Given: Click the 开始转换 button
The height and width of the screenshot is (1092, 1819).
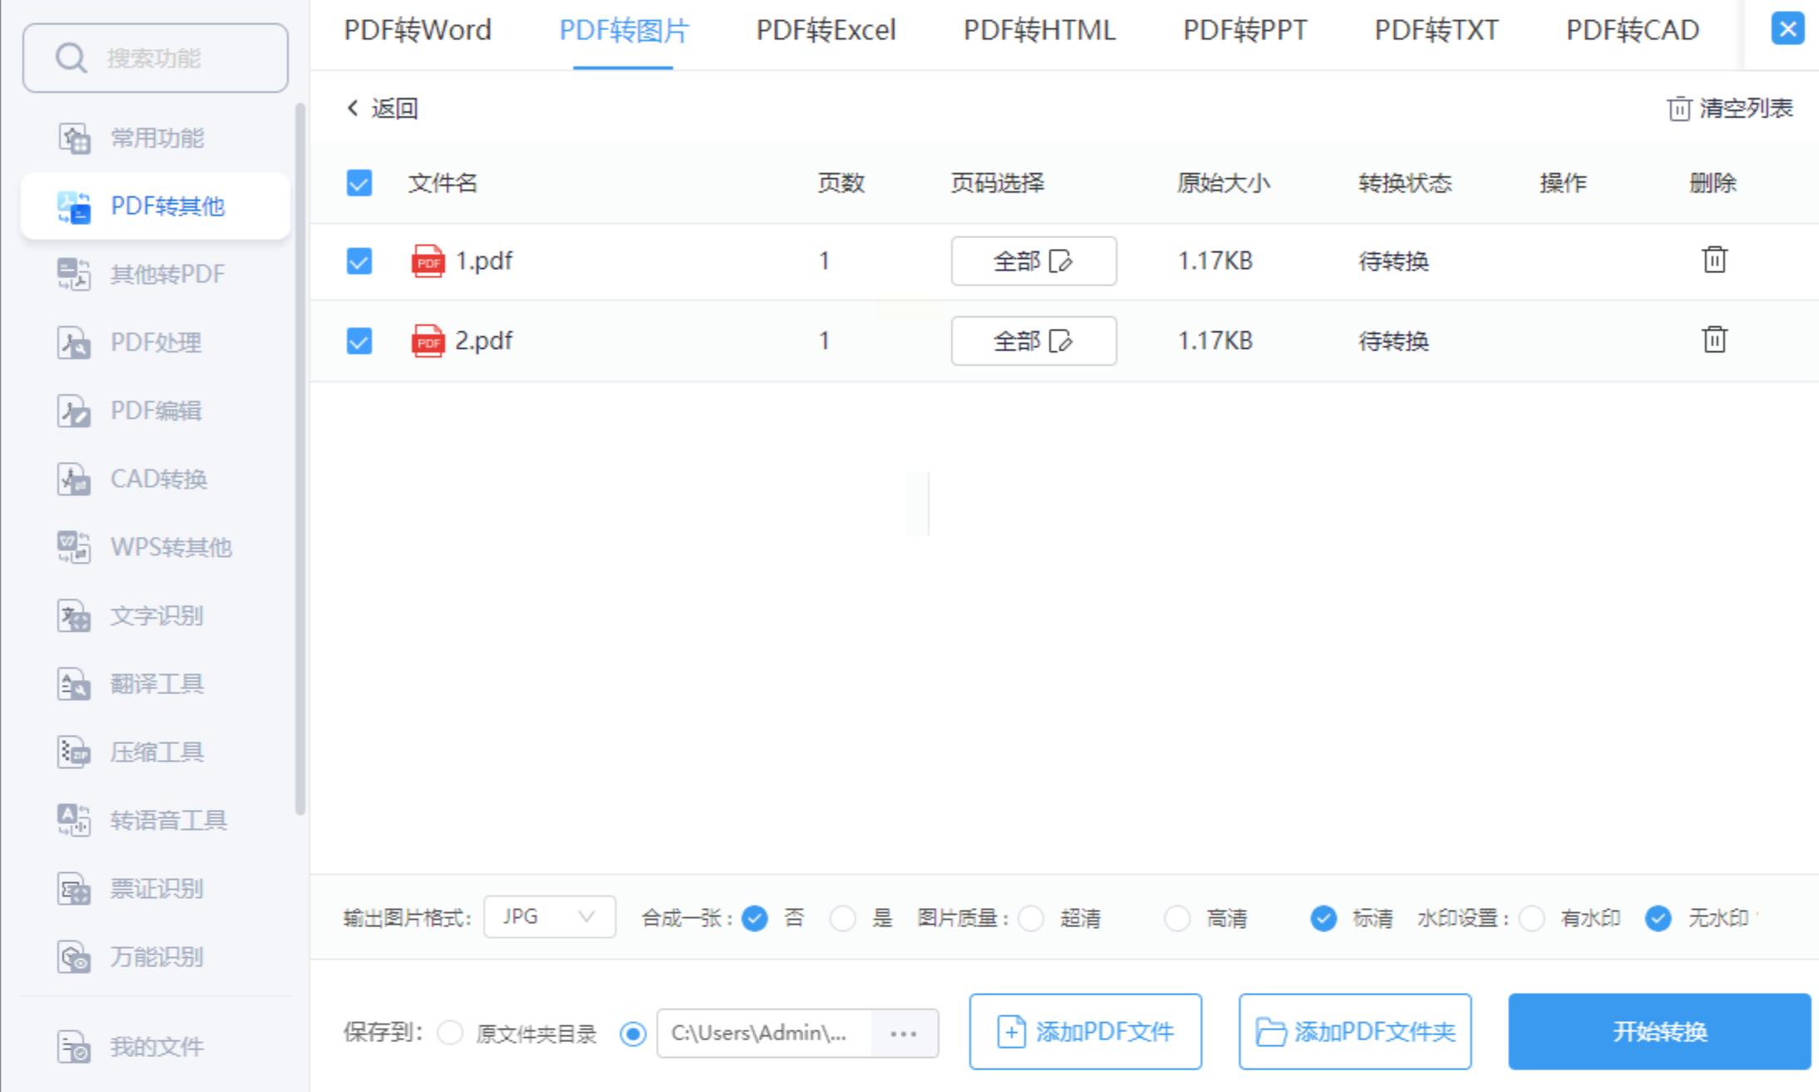Looking at the screenshot, I should tap(1658, 1032).
